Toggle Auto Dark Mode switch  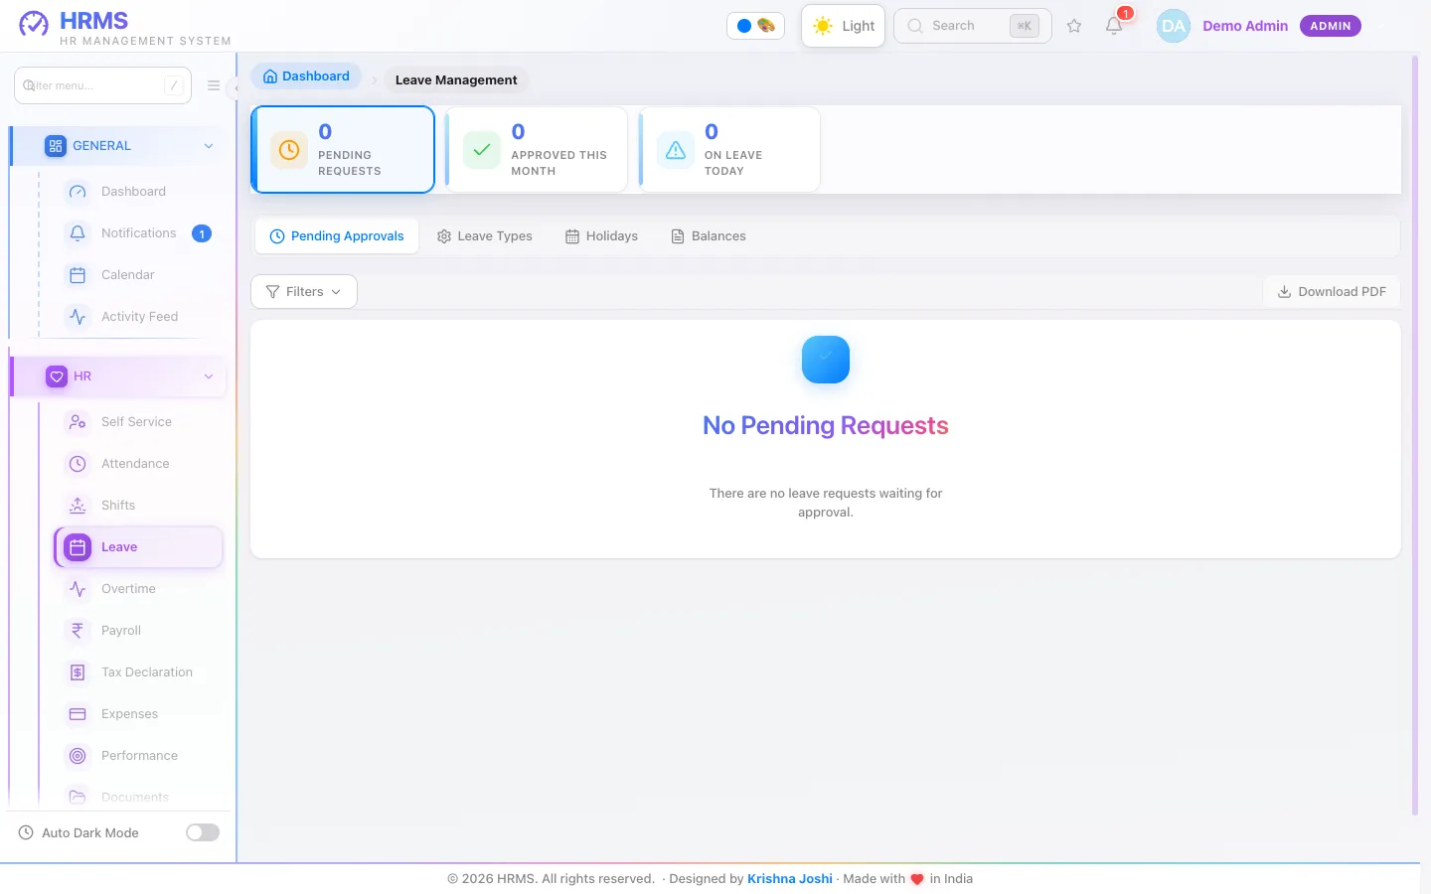tap(203, 832)
